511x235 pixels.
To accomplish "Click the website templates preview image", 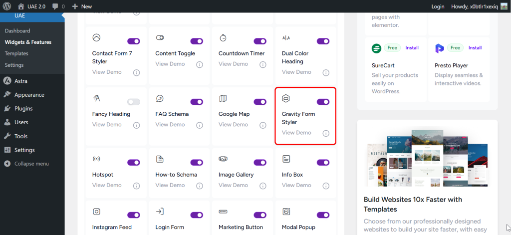I will [427, 158].
